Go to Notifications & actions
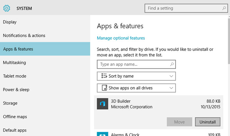This screenshot has height=136, width=230. [x=24, y=35]
